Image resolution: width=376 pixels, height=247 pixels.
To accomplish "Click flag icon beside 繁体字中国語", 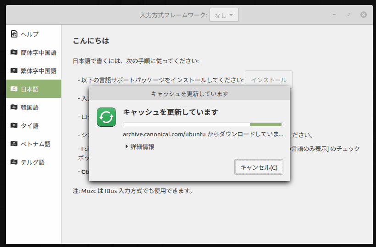I will pos(14,70).
